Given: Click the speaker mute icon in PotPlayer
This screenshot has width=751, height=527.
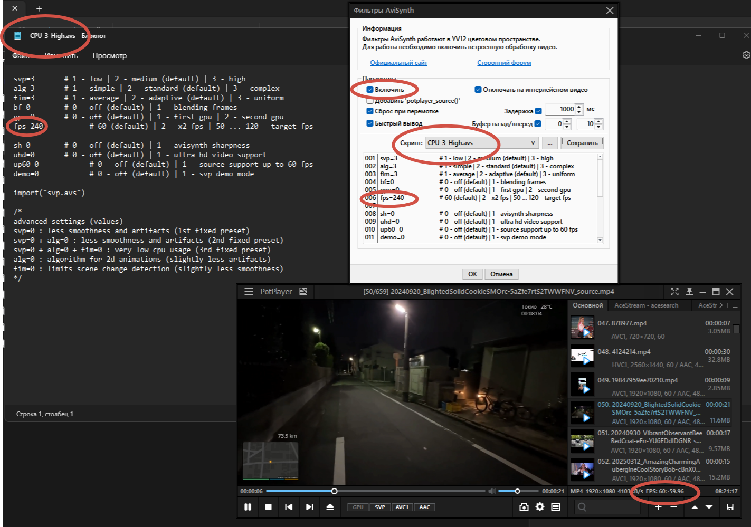Looking at the screenshot, I should [492, 491].
